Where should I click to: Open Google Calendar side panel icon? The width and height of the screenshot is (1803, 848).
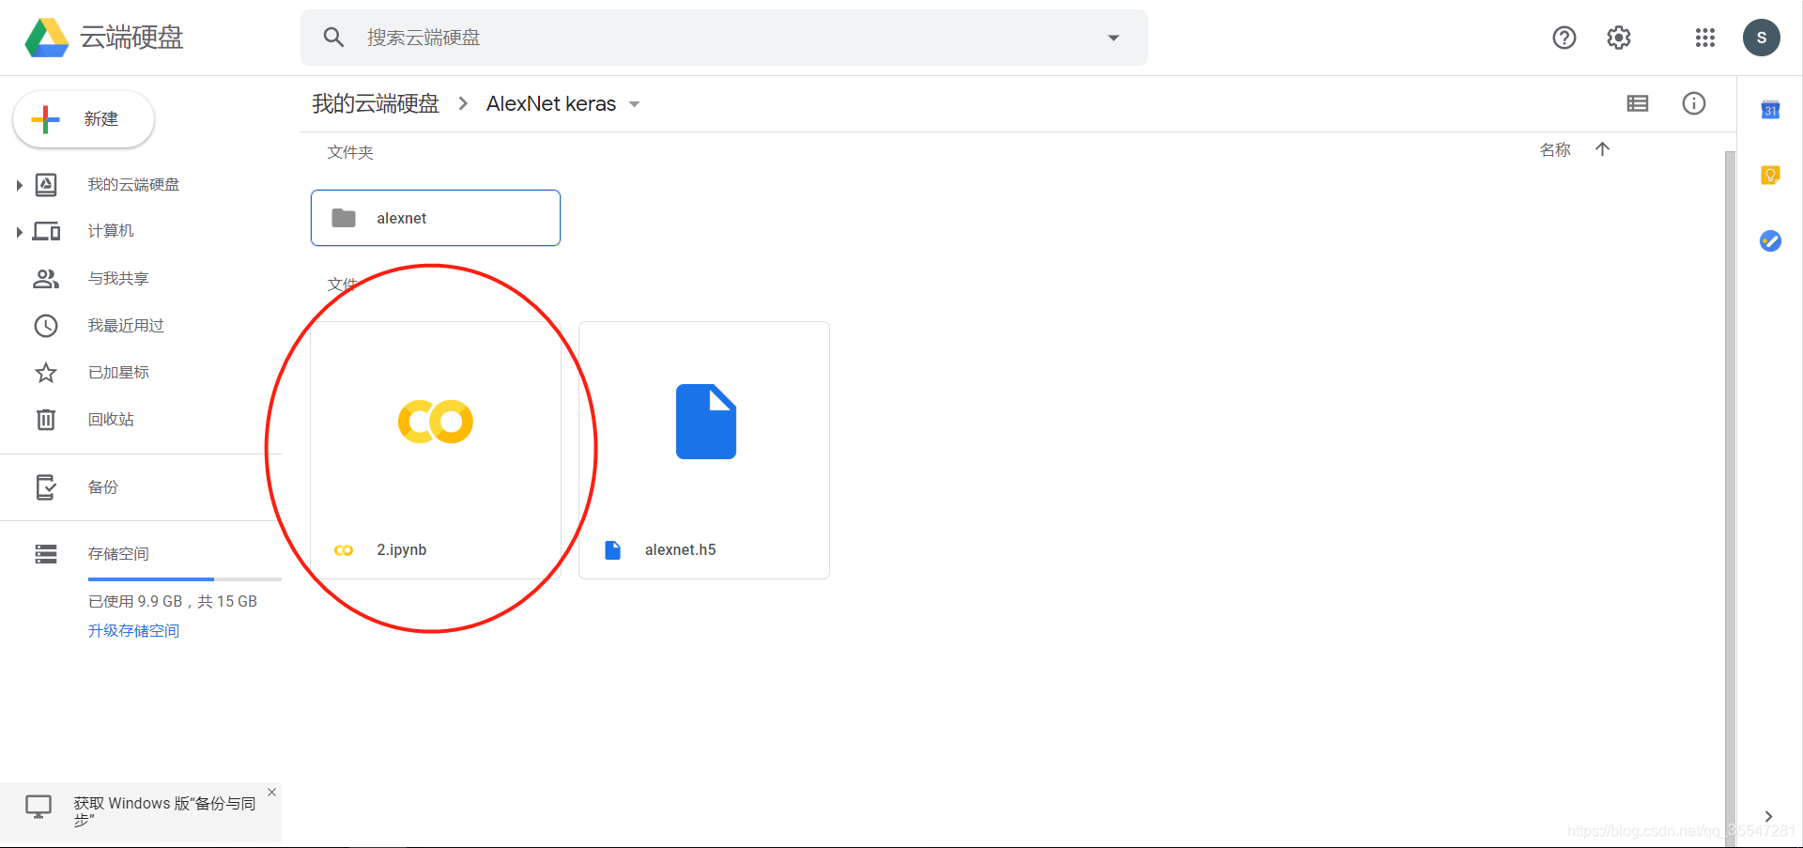(1770, 110)
